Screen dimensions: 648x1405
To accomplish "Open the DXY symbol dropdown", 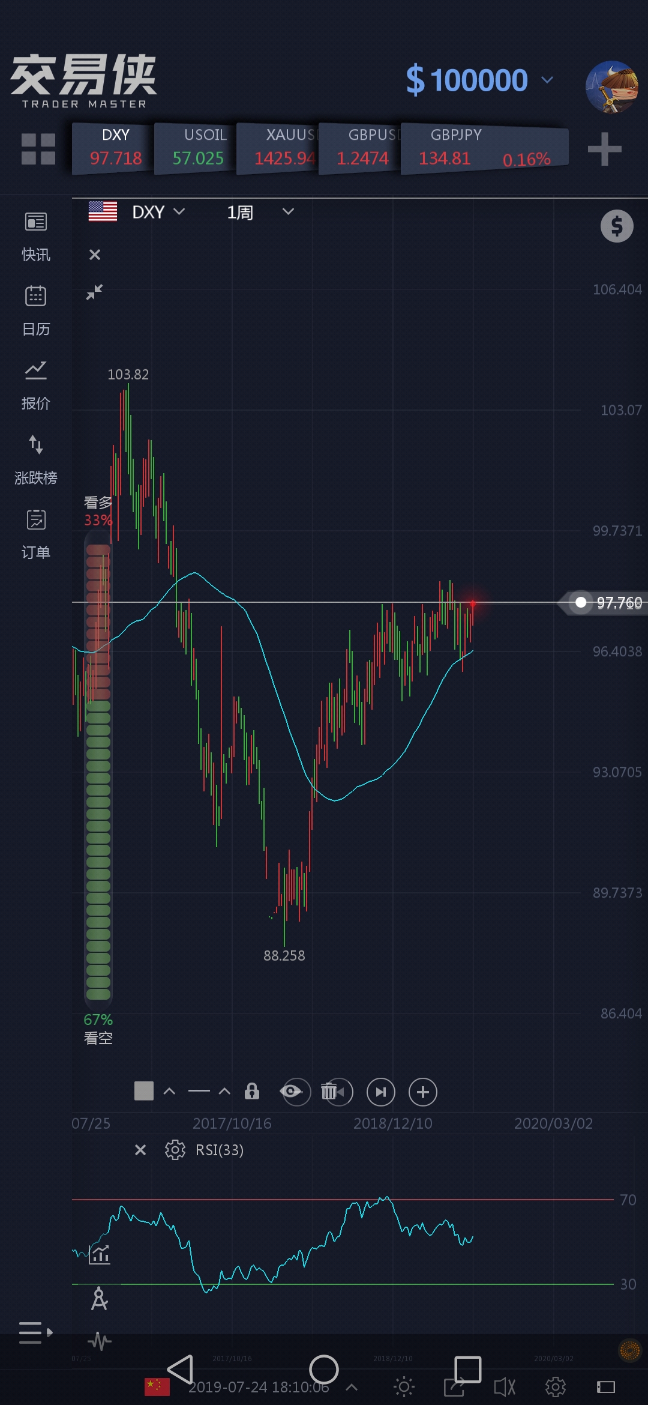I will pyautogui.click(x=159, y=212).
